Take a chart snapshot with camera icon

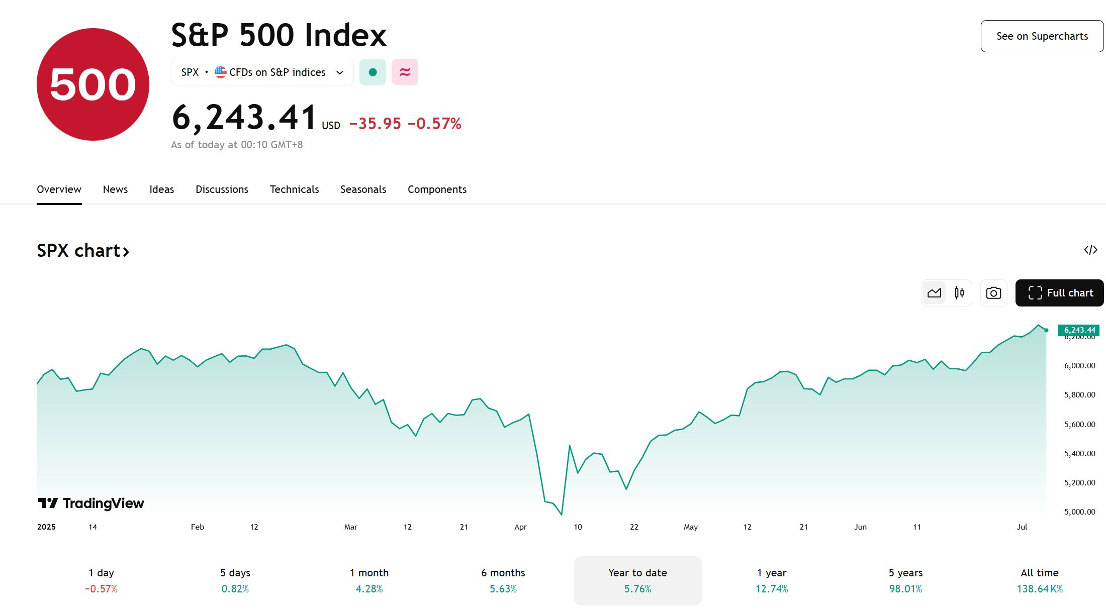click(993, 293)
